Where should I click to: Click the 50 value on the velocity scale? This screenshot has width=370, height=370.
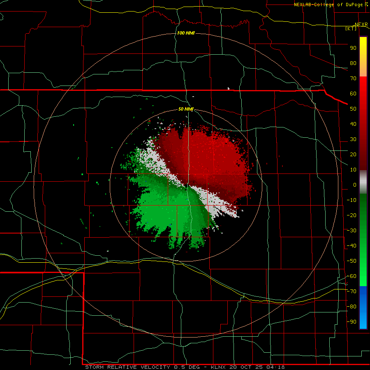pyautogui.click(x=353, y=109)
